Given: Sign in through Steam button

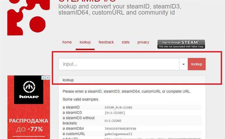Looking at the screenshot, I should pos(181,44).
